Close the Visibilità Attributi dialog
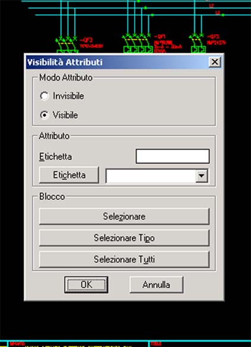 coord(215,62)
